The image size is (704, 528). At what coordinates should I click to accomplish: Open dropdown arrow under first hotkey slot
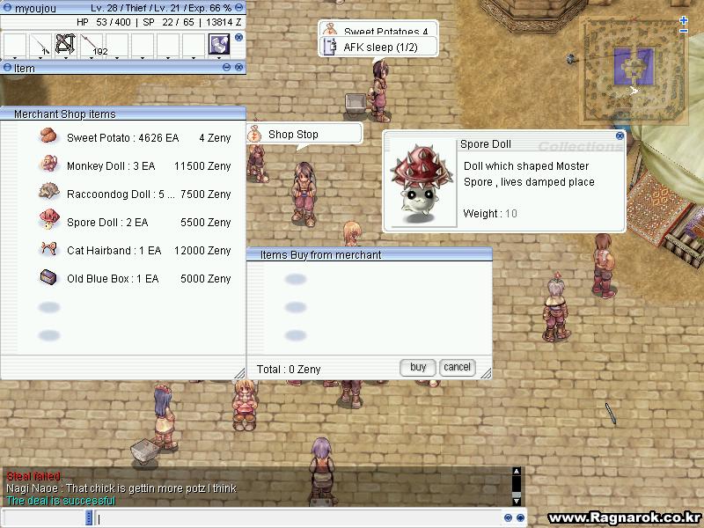[15, 58]
